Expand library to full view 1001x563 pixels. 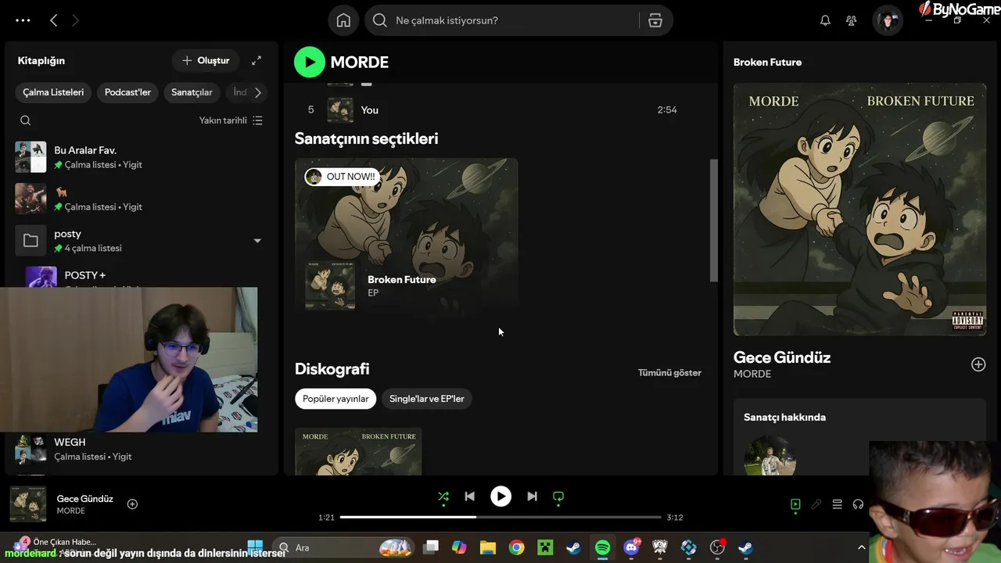tap(257, 60)
